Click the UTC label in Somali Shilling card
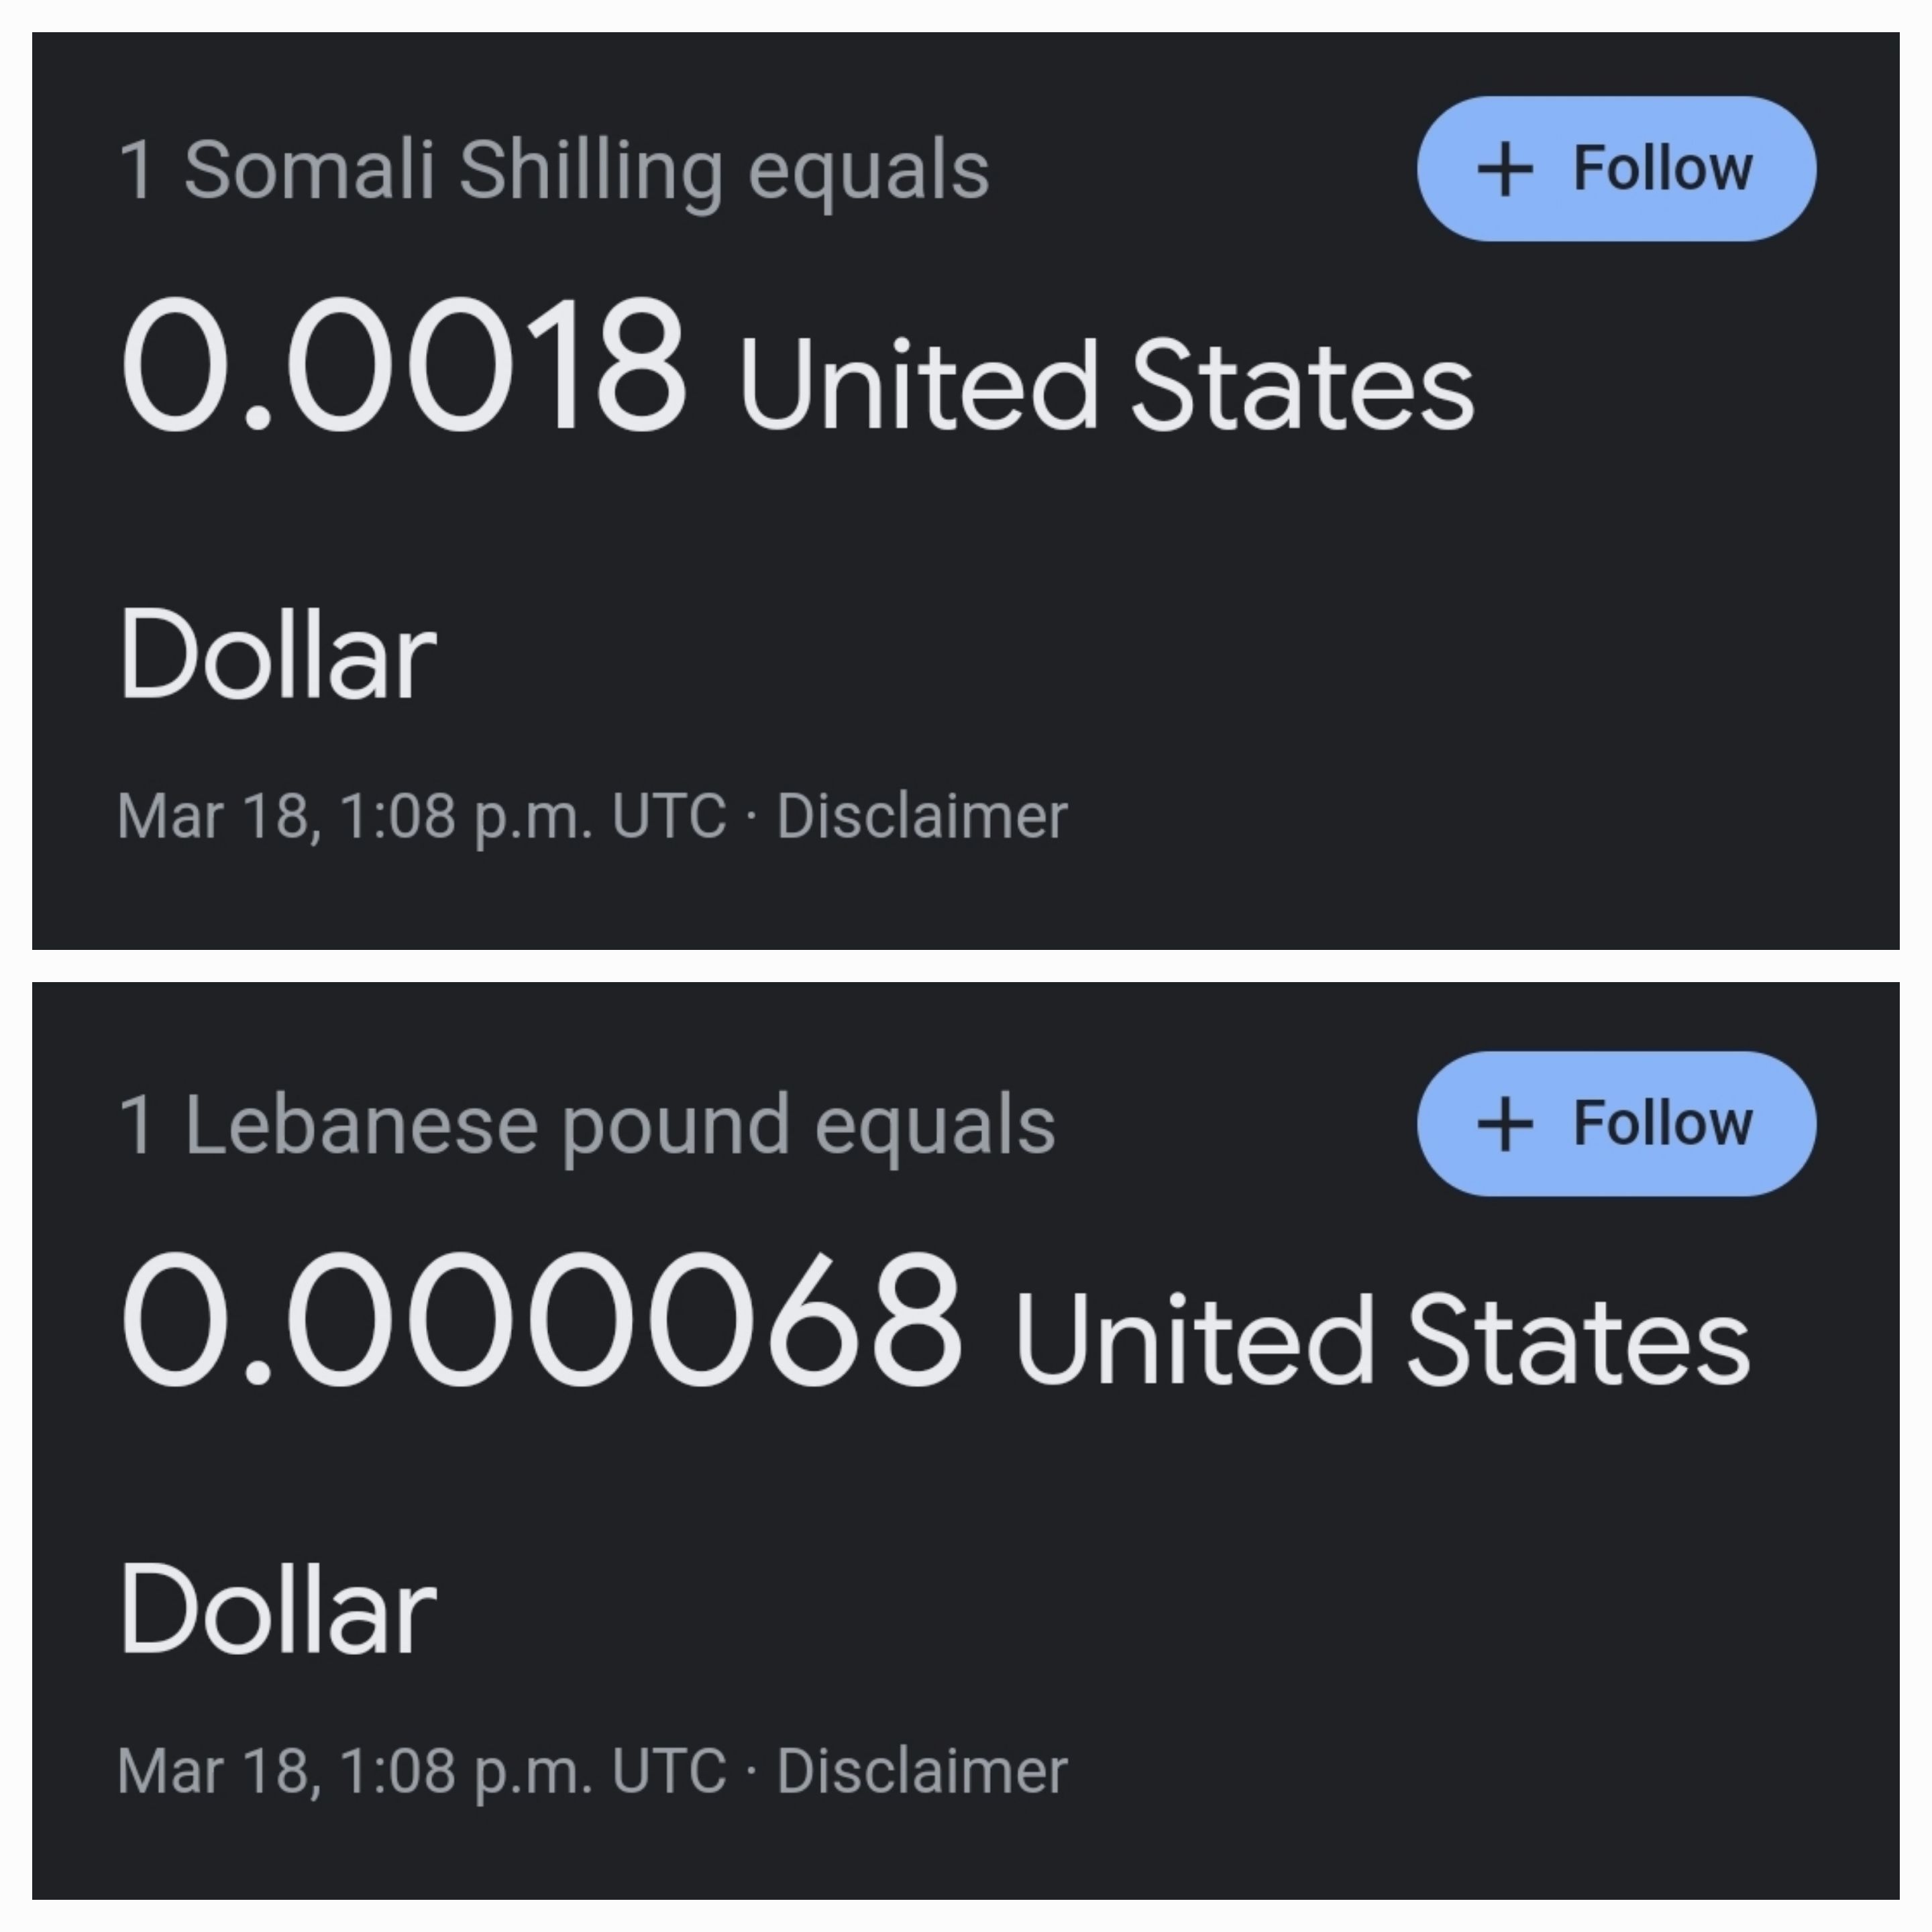The image size is (1932, 1932). pyautogui.click(x=668, y=816)
